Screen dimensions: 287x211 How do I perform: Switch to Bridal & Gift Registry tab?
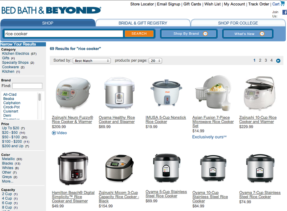click(x=143, y=23)
